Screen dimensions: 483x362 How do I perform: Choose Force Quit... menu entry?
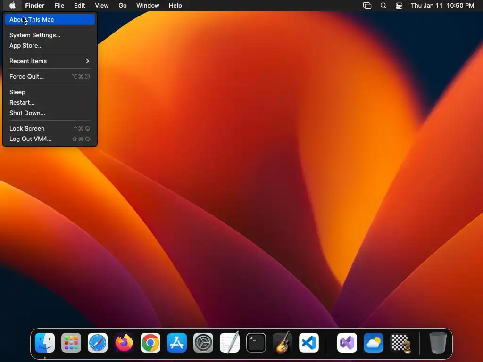50,77
